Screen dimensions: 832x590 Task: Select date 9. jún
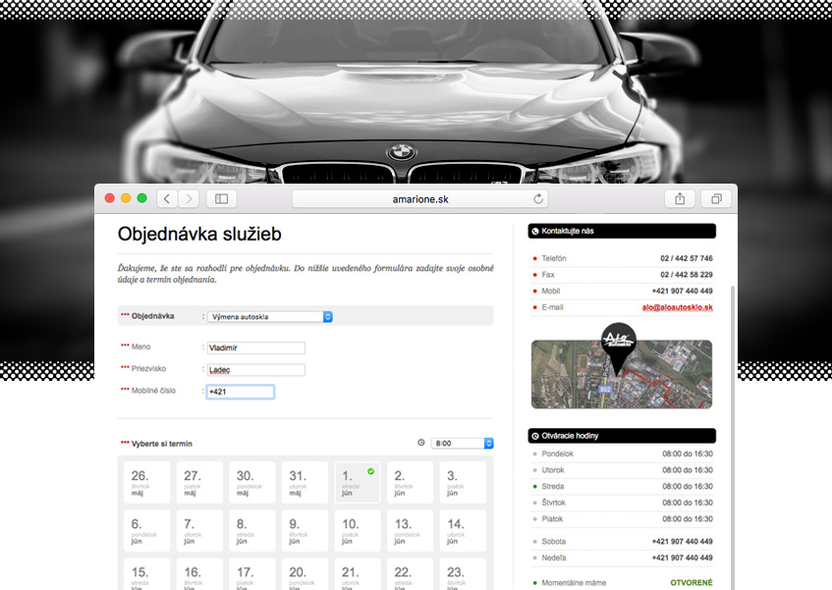pyautogui.click(x=305, y=531)
